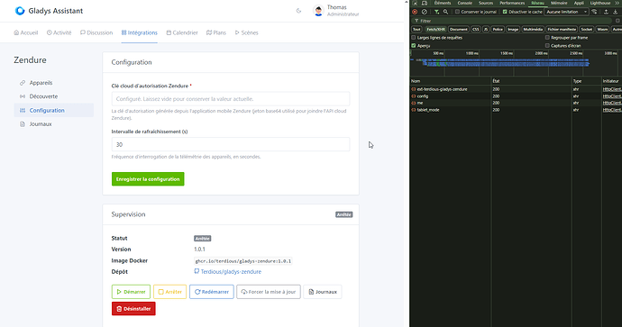Screen dimensions: 622x327
Task: Click the import HAR upload arrow icon
Action: click(606, 12)
